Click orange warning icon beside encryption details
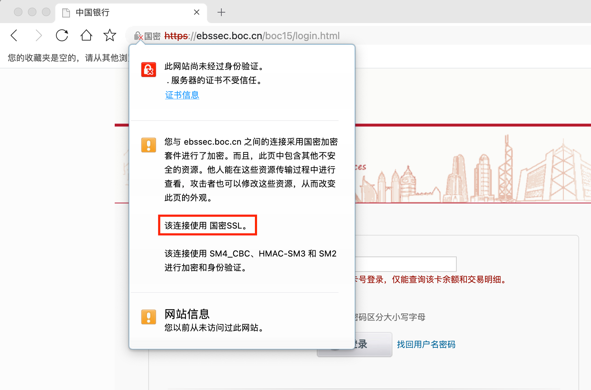 point(149,145)
